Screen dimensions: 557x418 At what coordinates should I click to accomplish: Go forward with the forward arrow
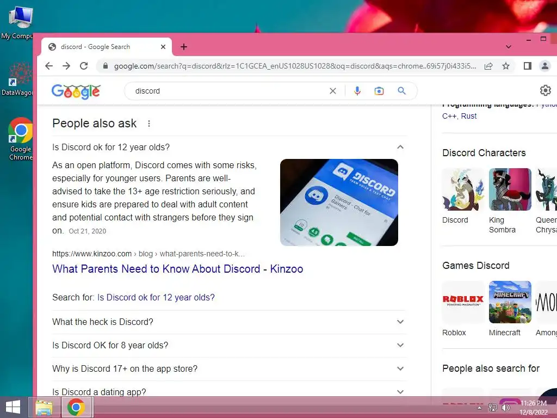point(66,66)
